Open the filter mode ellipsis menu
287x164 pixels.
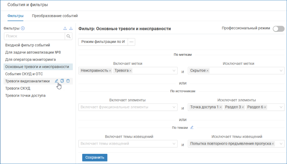coord(131,42)
